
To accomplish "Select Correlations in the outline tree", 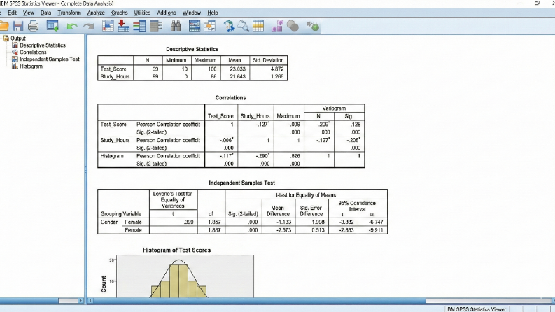I will point(33,52).
